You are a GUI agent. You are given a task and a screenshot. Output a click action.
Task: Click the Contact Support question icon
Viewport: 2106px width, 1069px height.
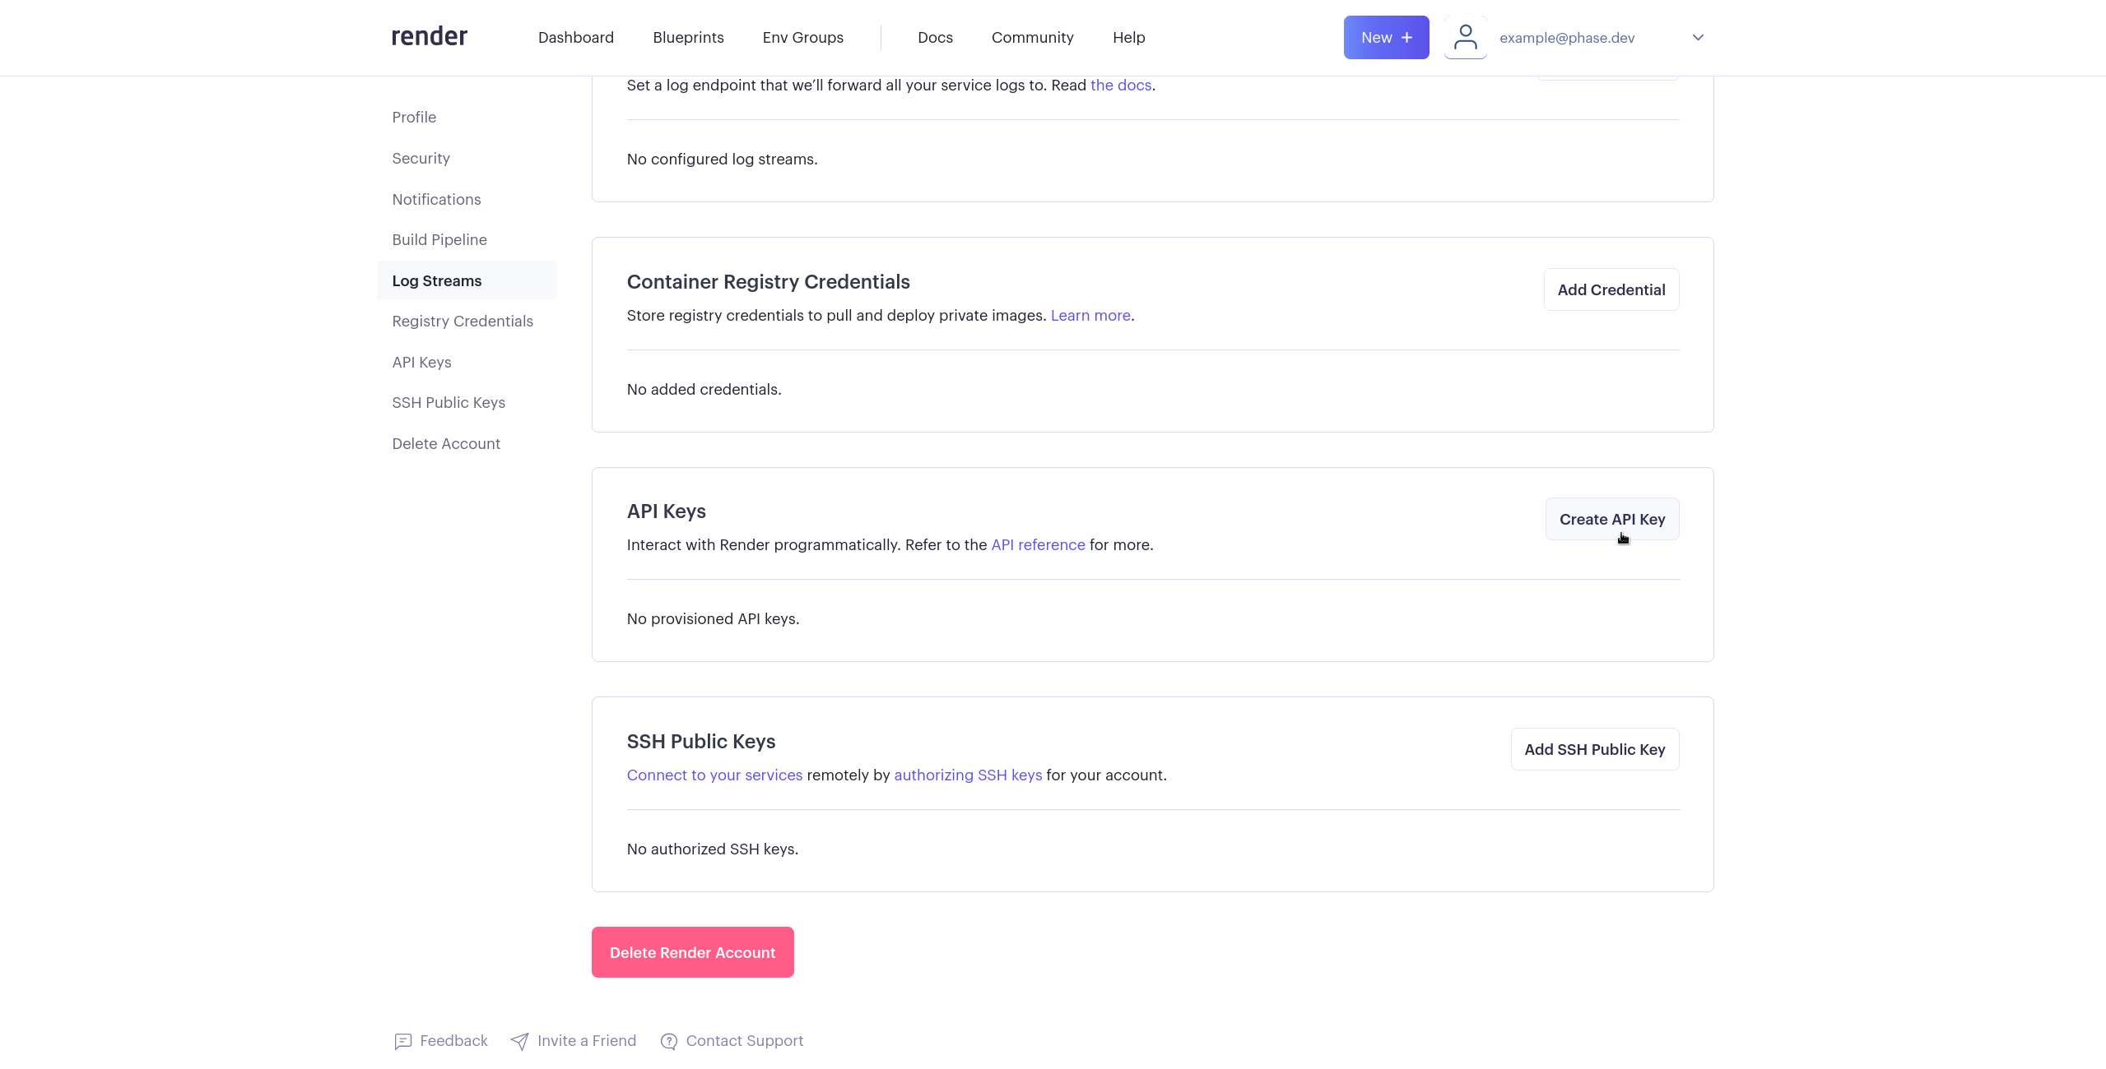tap(669, 1041)
